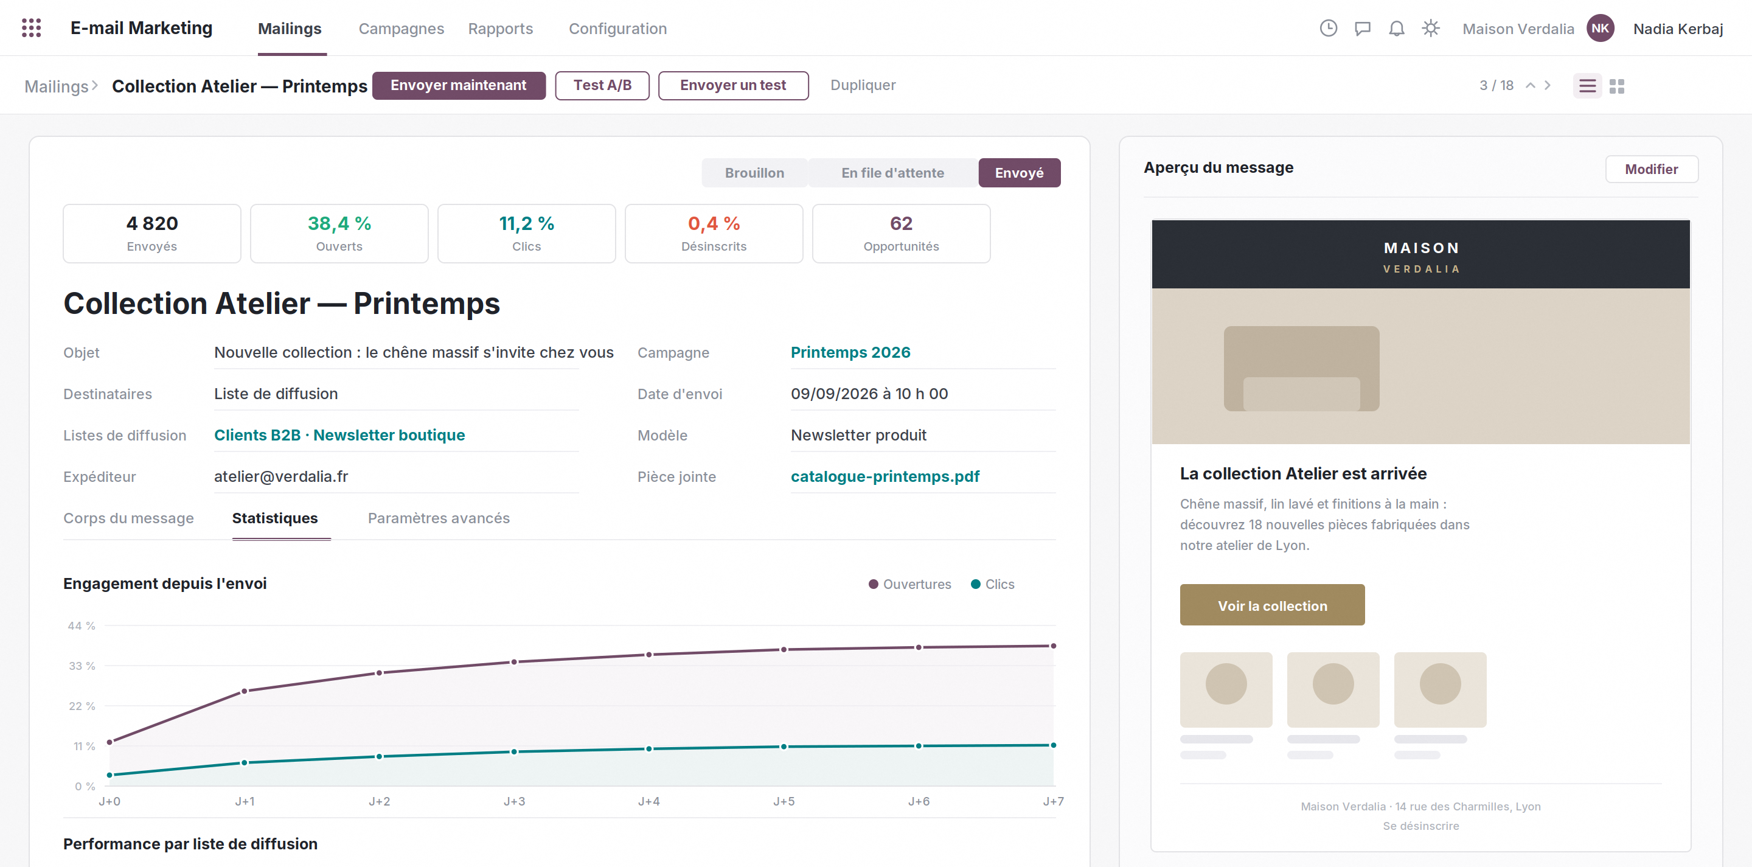Open the apps grid launcher
This screenshot has width=1752, height=867.
(x=31, y=28)
